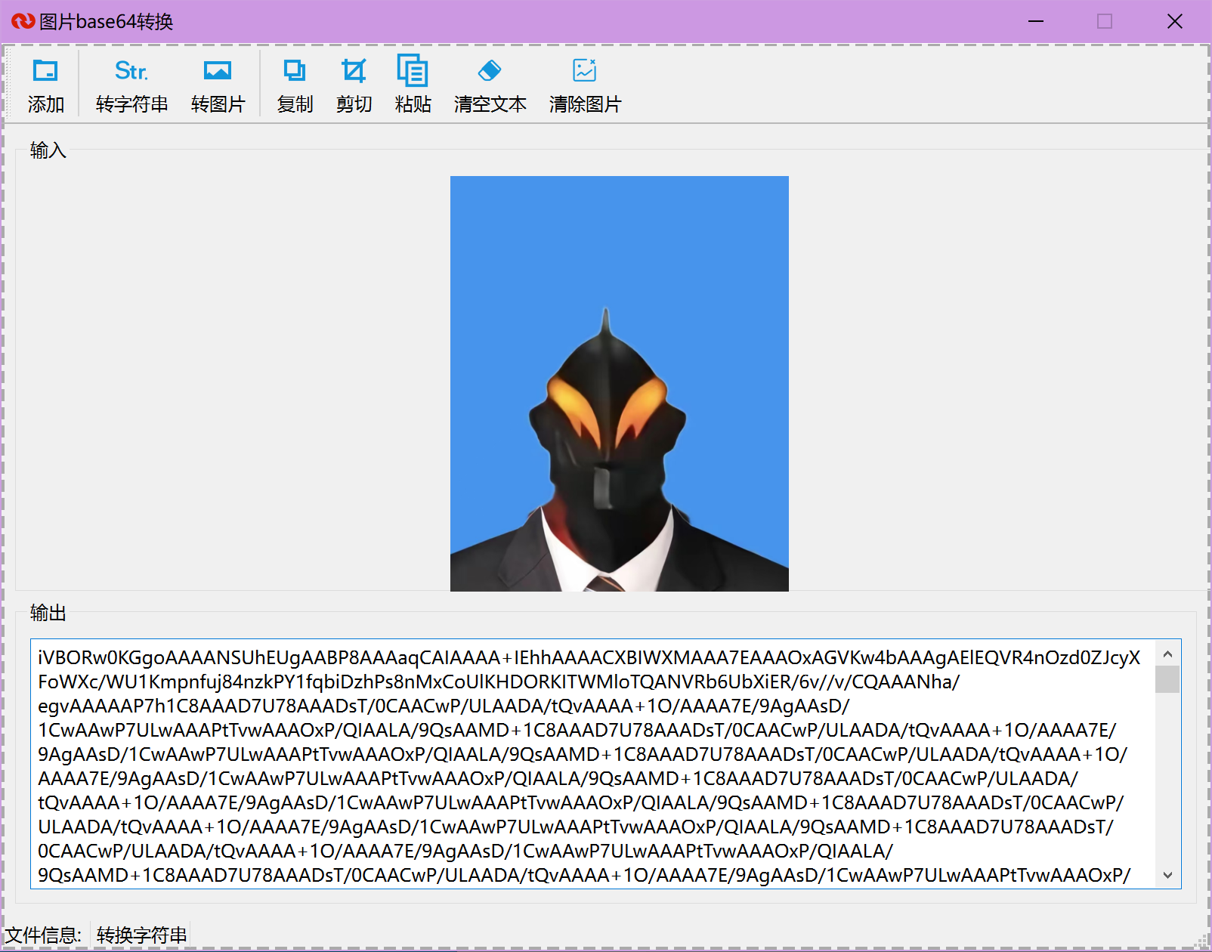Click the output scrollbar thumb
This screenshot has width=1212, height=952.
point(1167,679)
